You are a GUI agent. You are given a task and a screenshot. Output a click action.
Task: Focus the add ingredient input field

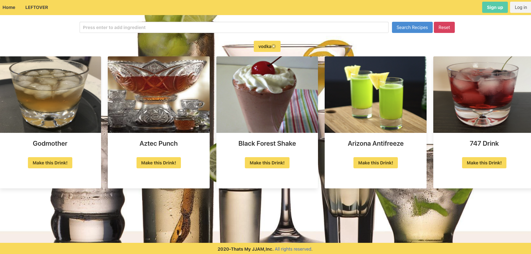point(234,27)
